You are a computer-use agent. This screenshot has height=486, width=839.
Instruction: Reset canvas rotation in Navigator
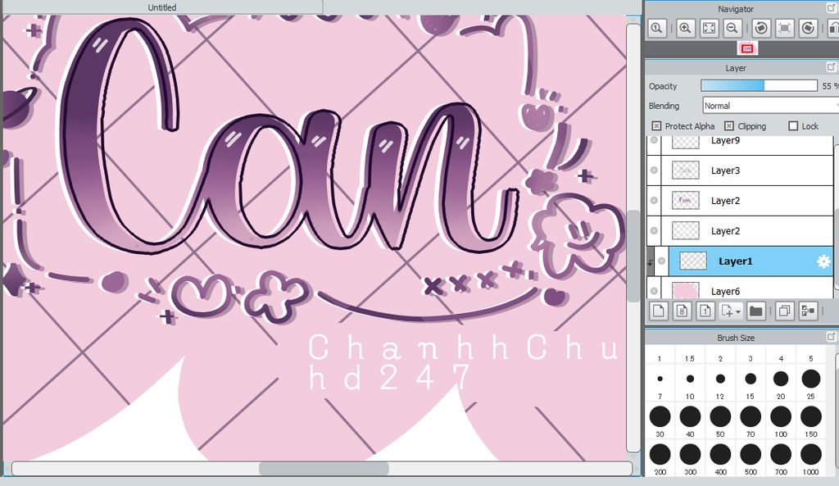pos(784,28)
